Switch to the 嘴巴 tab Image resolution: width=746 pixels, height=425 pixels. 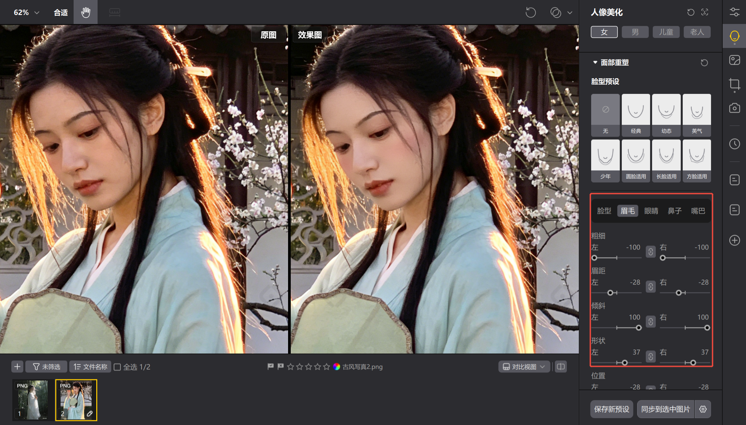698,210
